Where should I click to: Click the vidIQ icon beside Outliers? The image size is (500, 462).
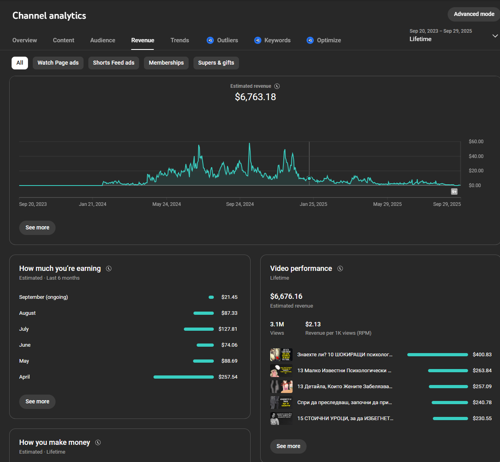pos(210,40)
